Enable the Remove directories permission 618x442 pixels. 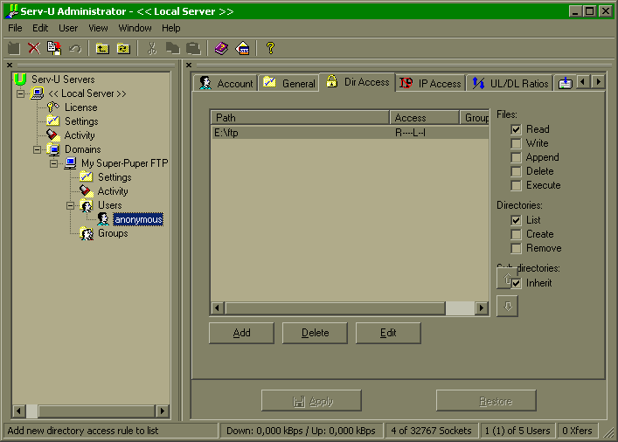[x=516, y=249]
